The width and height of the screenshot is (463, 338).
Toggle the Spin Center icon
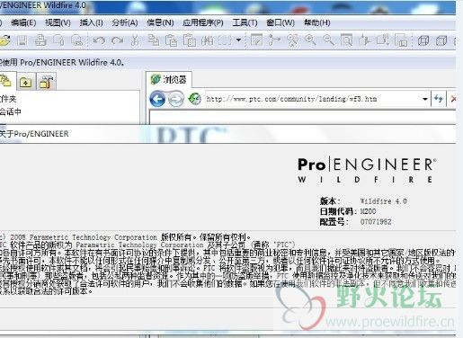pos(274,40)
